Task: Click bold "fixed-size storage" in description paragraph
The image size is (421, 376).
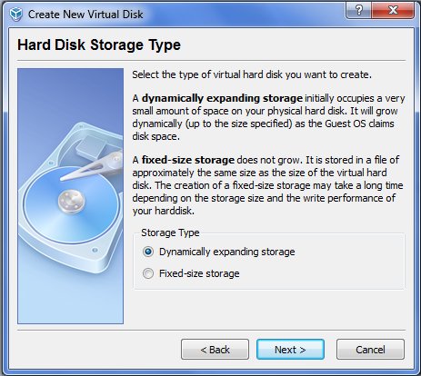Action: (188, 160)
